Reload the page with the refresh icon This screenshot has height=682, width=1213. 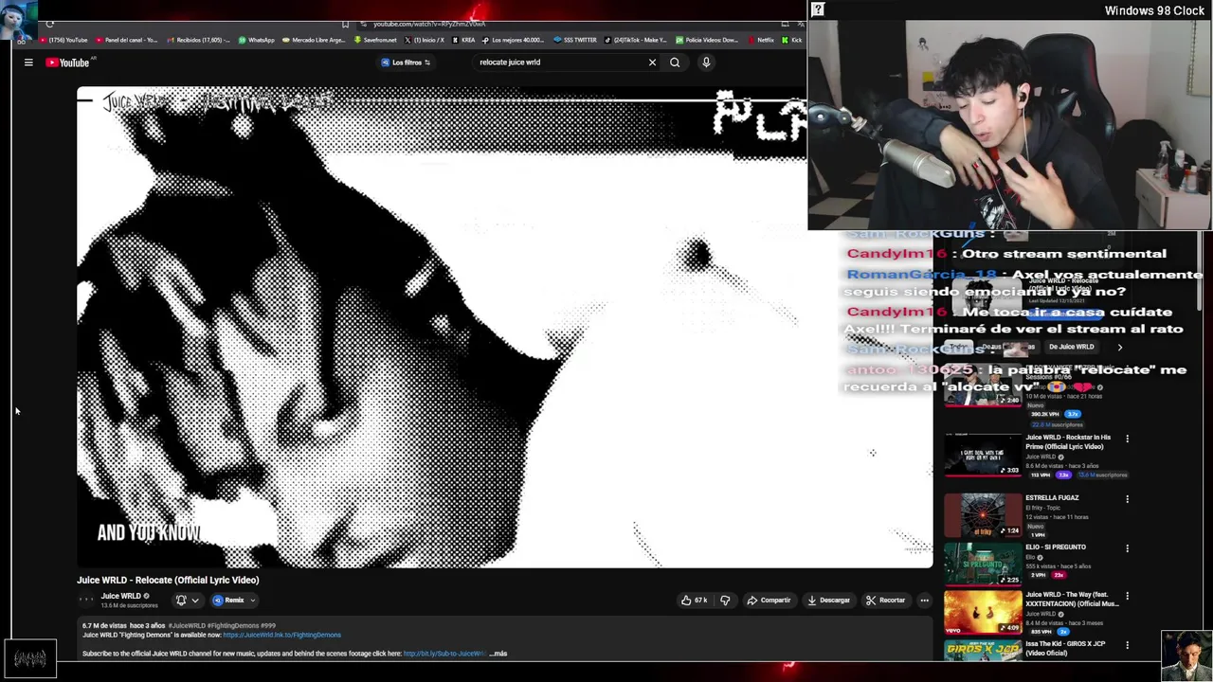pyautogui.click(x=49, y=24)
